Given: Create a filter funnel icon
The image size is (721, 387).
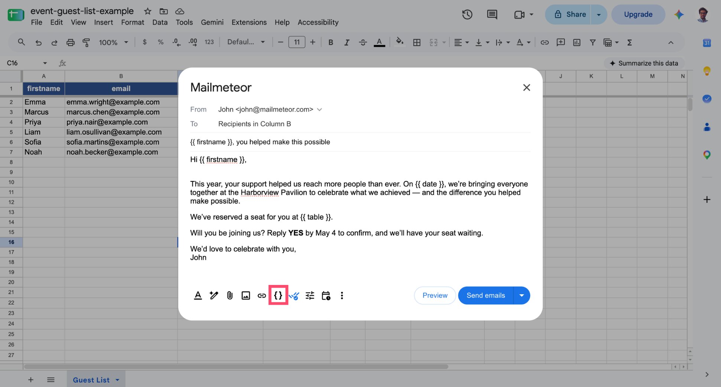Looking at the screenshot, I should [592, 42].
